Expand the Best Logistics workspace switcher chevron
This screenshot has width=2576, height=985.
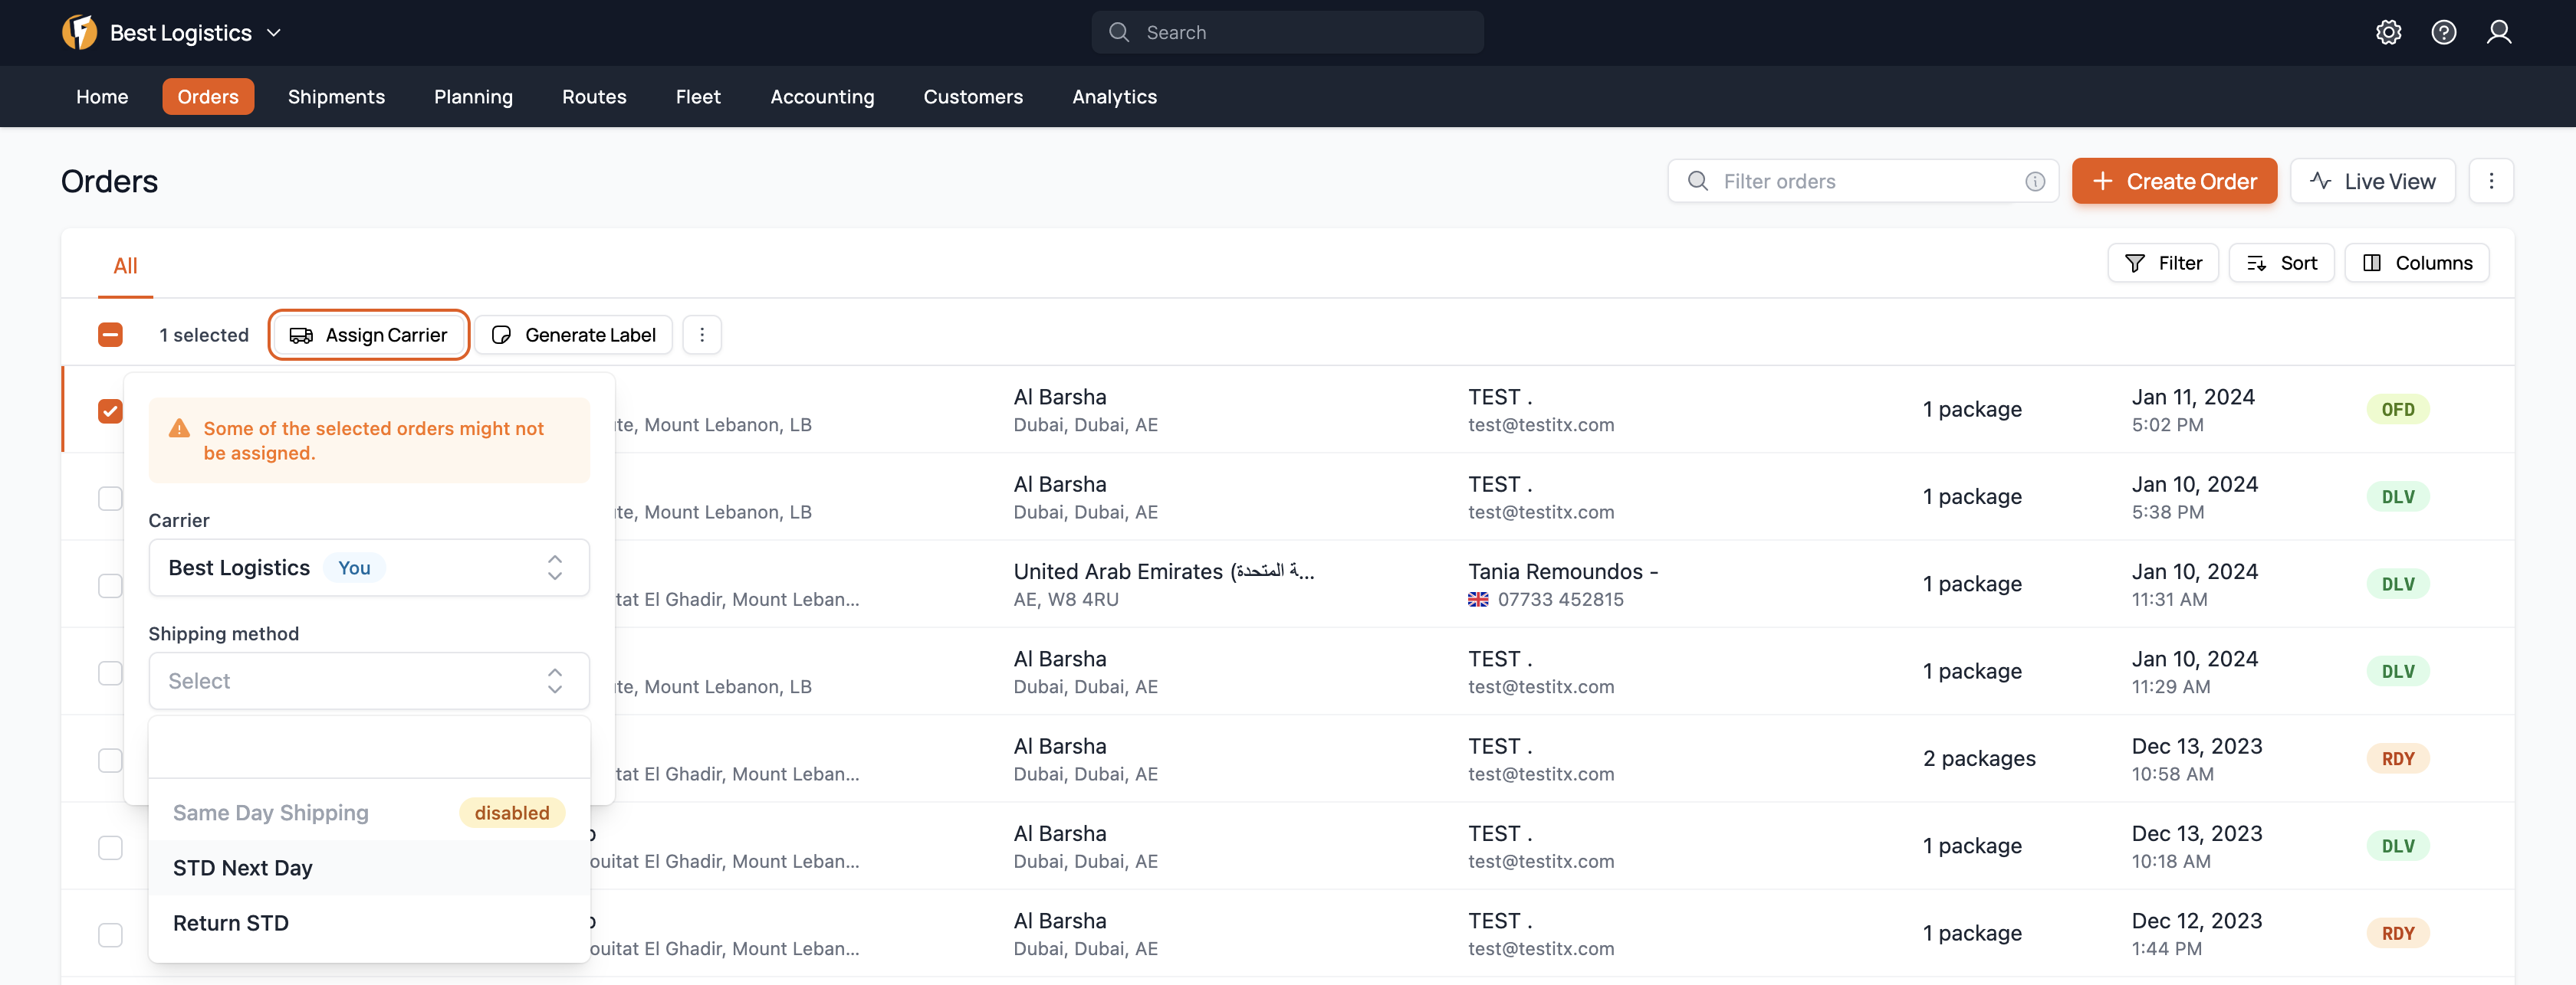pyautogui.click(x=274, y=33)
